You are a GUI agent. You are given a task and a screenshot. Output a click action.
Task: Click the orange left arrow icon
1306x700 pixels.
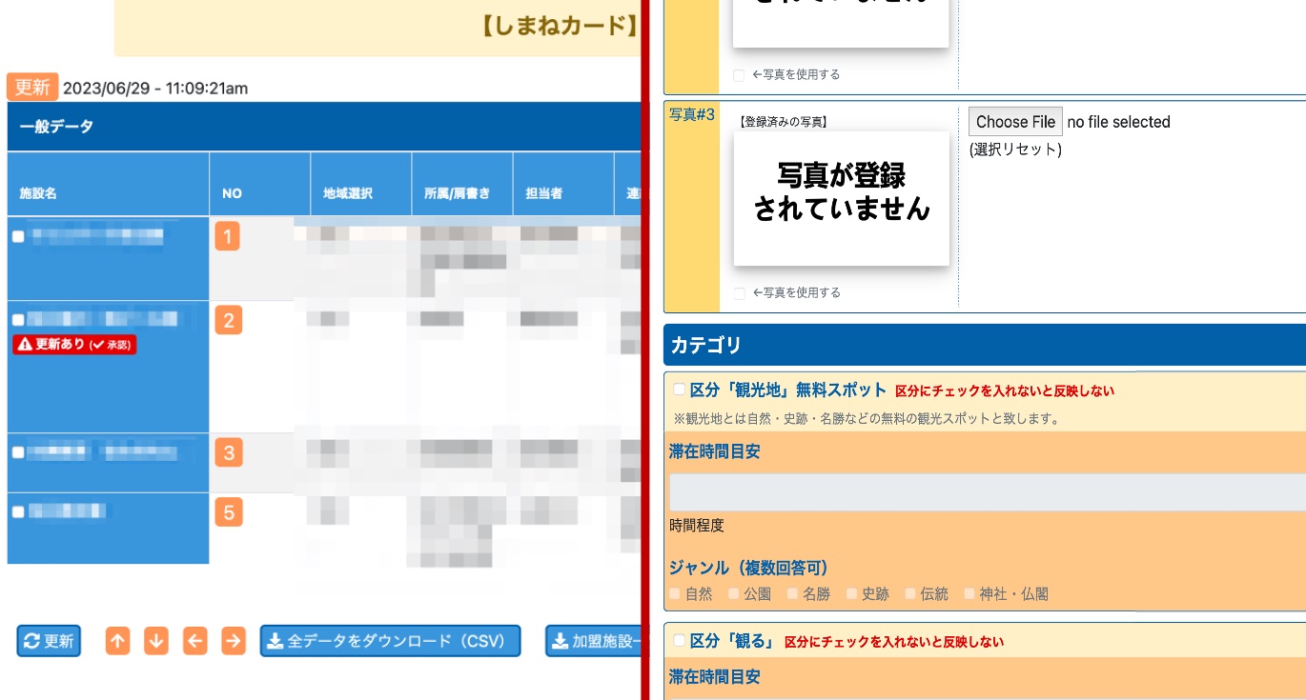coord(194,641)
